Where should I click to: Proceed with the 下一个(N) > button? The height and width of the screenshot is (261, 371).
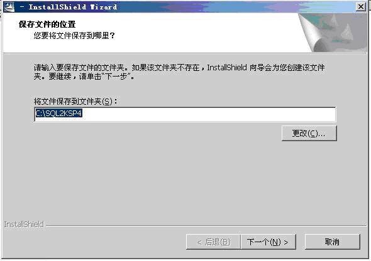click(x=269, y=242)
